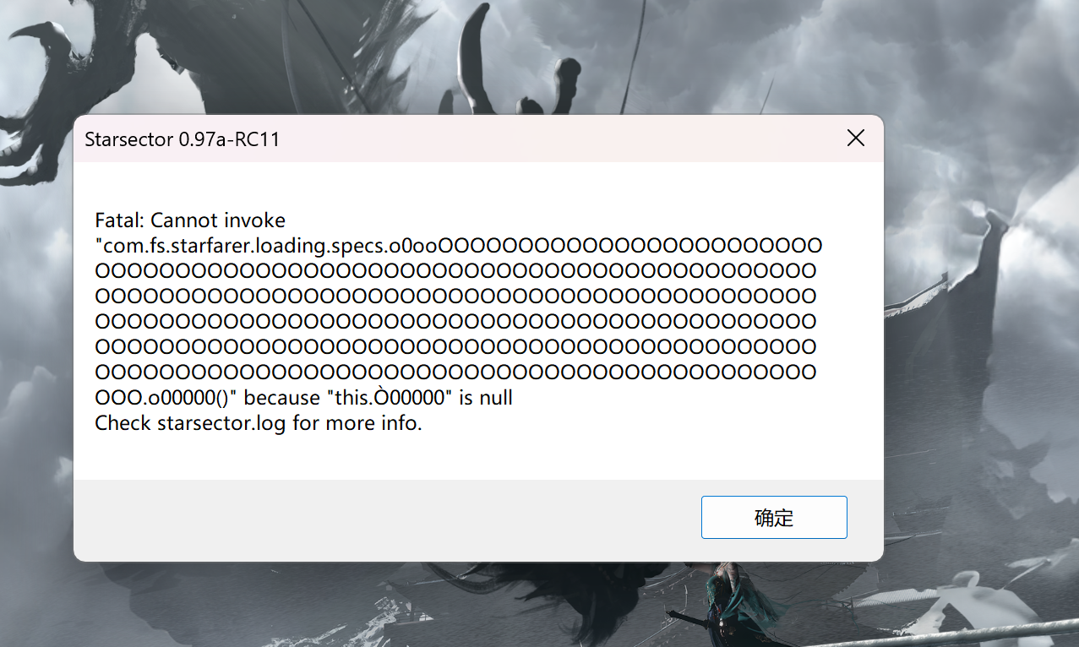Click the OOO.o00000() method name text

[x=166, y=398]
